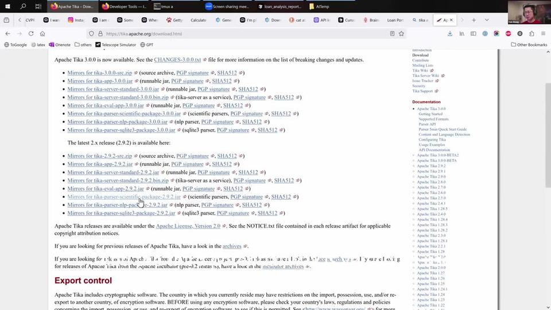
Task: Open Tika Wiki sidebar link
Action: (x=420, y=70)
